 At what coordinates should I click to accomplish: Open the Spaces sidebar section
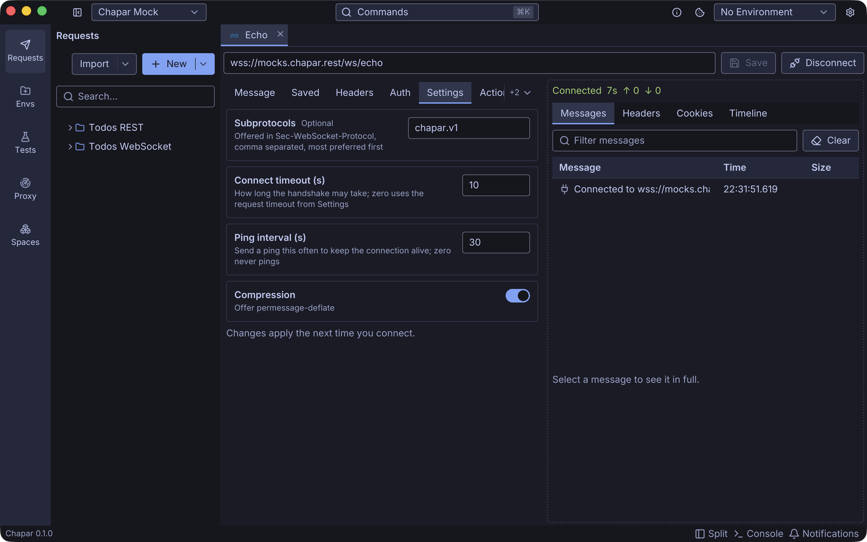pyautogui.click(x=25, y=235)
